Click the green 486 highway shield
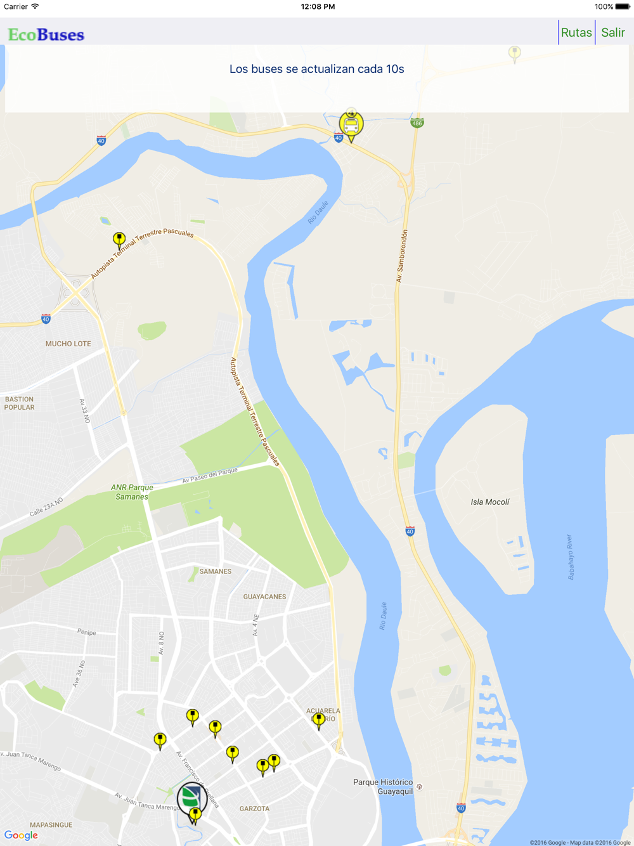Screen dimensions: 634x846 click(x=417, y=123)
